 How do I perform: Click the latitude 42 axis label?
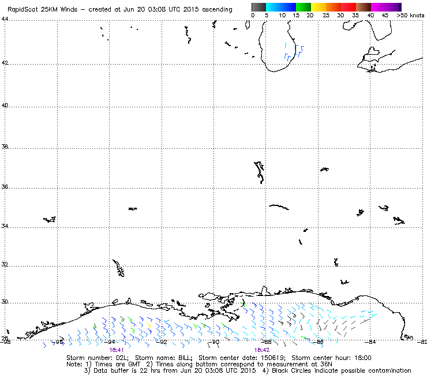tap(5, 63)
